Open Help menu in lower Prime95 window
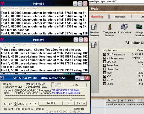The width and height of the screenshot is (144, 114). tap(34, 44)
